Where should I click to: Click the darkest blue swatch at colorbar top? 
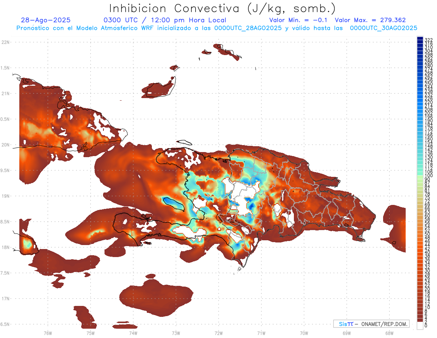tap(420, 38)
